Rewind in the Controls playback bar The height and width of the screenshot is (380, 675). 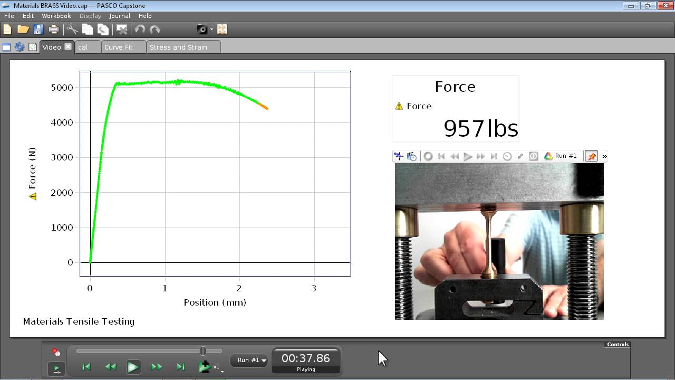[110, 367]
